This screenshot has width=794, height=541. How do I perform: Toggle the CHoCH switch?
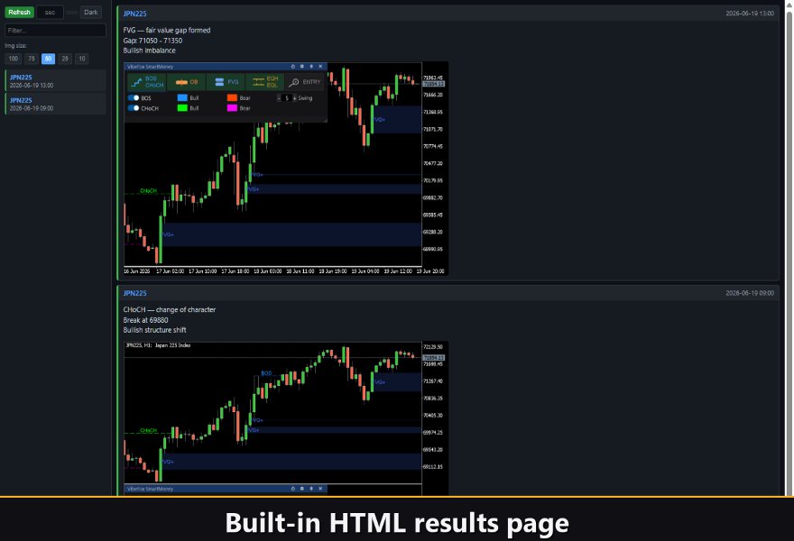(x=134, y=108)
